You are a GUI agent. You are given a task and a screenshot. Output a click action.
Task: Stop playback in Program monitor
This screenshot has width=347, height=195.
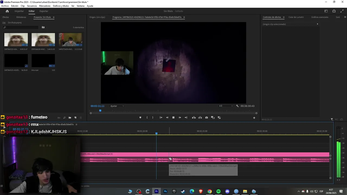(173, 118)
